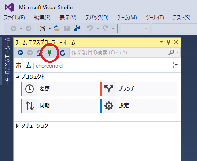Open the search options dropdown arrow
197x161 pixels.
click(178, 52)
